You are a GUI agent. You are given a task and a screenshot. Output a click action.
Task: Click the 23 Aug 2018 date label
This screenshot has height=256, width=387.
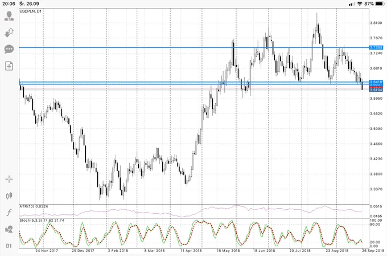337,250
